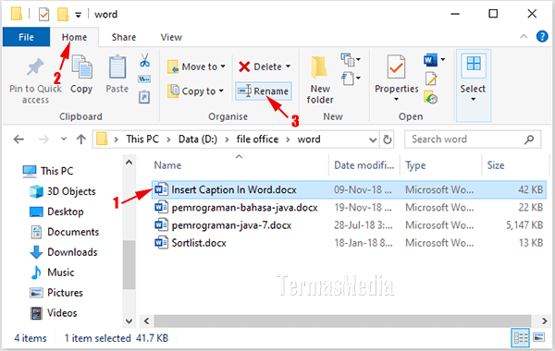The height and width of the screenshot is (351, 555).
Task: Click the Edit file pencil icon
Action: point(431,79)
